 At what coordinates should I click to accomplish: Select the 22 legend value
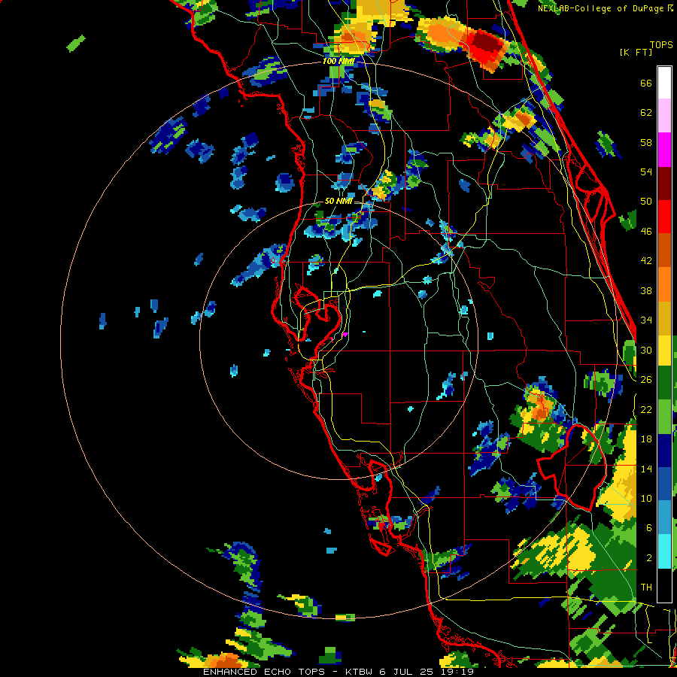tap(646, 409)
